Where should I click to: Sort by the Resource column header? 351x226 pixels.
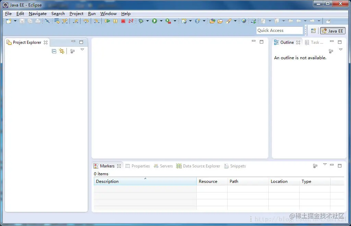tap(212, 181)
